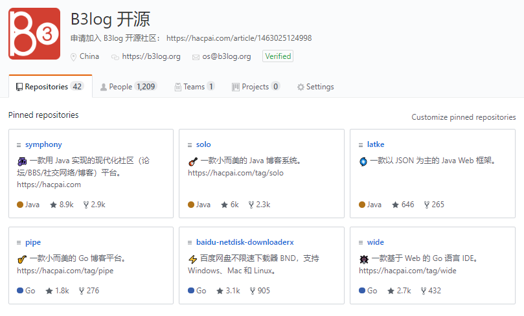Open the https://b3log.org website link

[x=151, y=56]
